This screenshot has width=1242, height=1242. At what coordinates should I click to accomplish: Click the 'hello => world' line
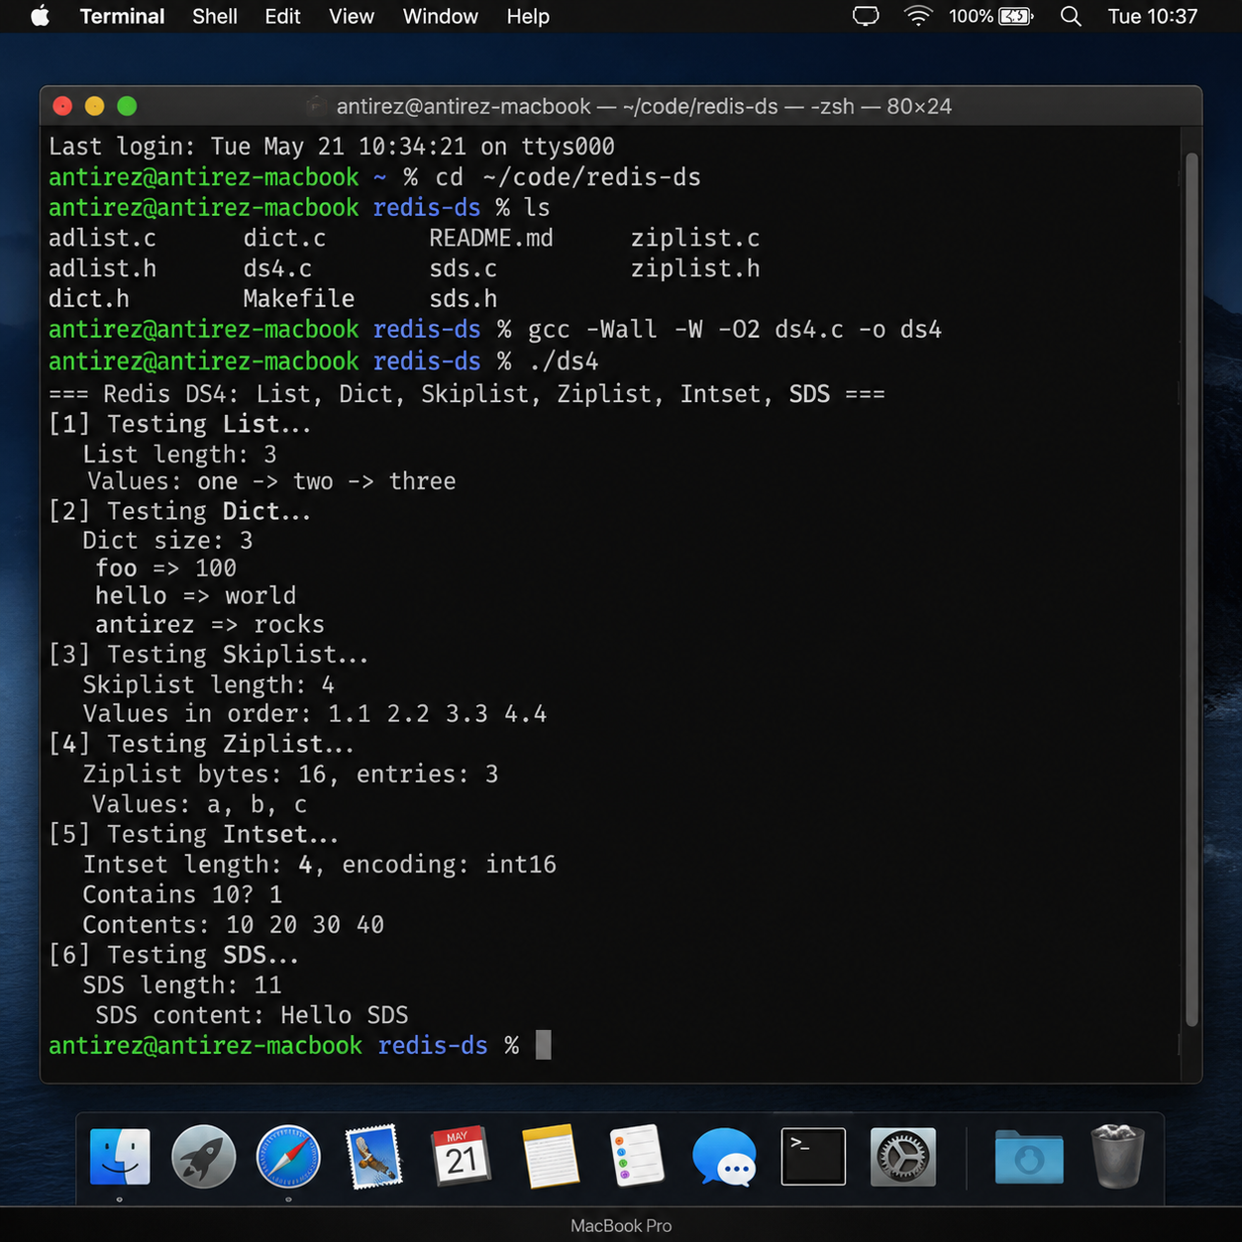coord(195,595)
